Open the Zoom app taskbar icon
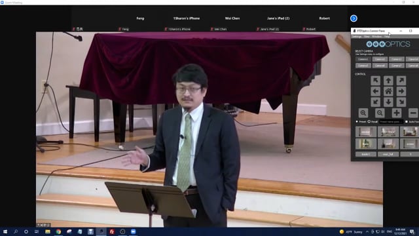This screenshot has height=236, width=419. click(x=134, y=231)
